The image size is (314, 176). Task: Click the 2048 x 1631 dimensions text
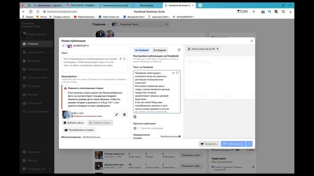click(x=78, y=113)
